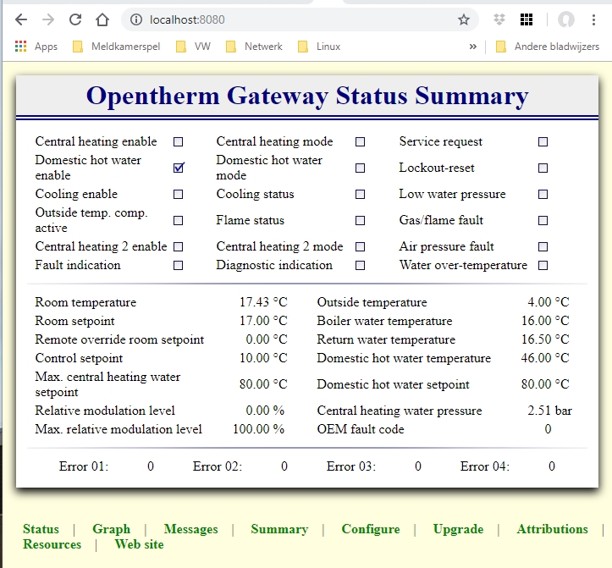Expand hidden bookmarks with the chevron
This screenshot has height=568, width=612.
point(473,47)
